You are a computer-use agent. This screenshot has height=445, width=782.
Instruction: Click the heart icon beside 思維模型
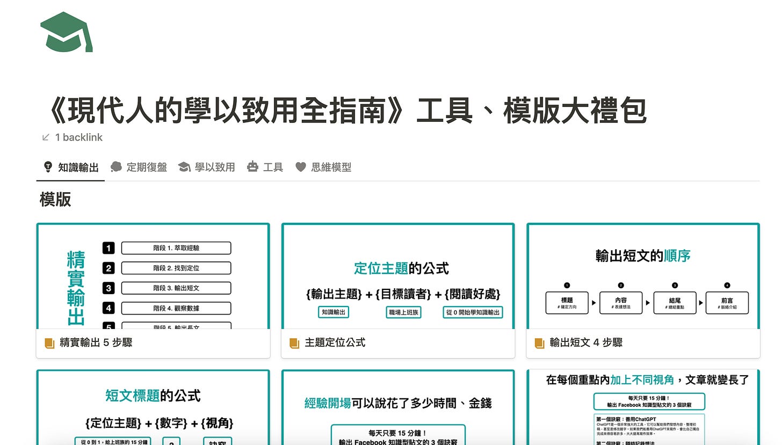point(301,167)
